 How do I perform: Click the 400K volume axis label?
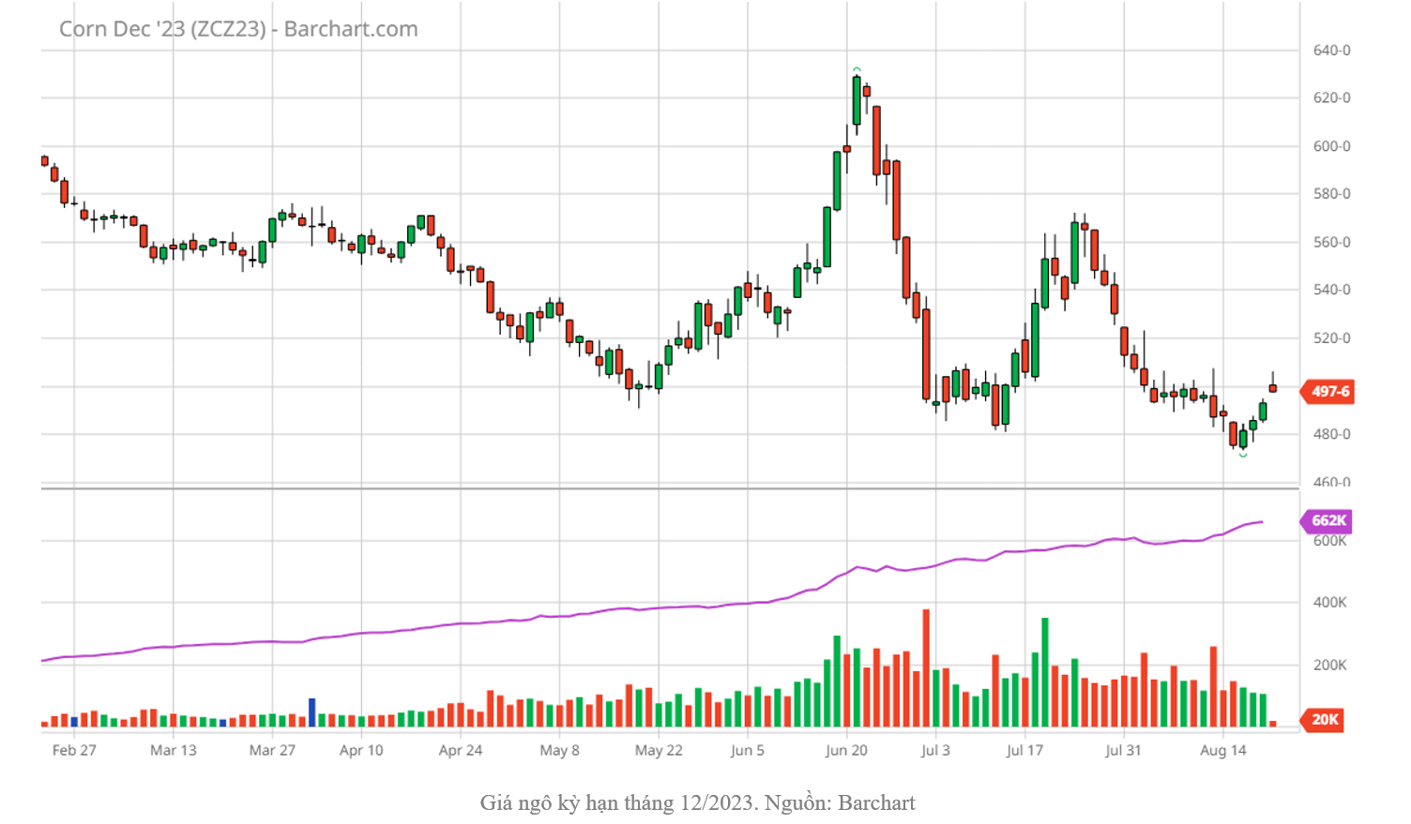click(x=1329, y=603)
